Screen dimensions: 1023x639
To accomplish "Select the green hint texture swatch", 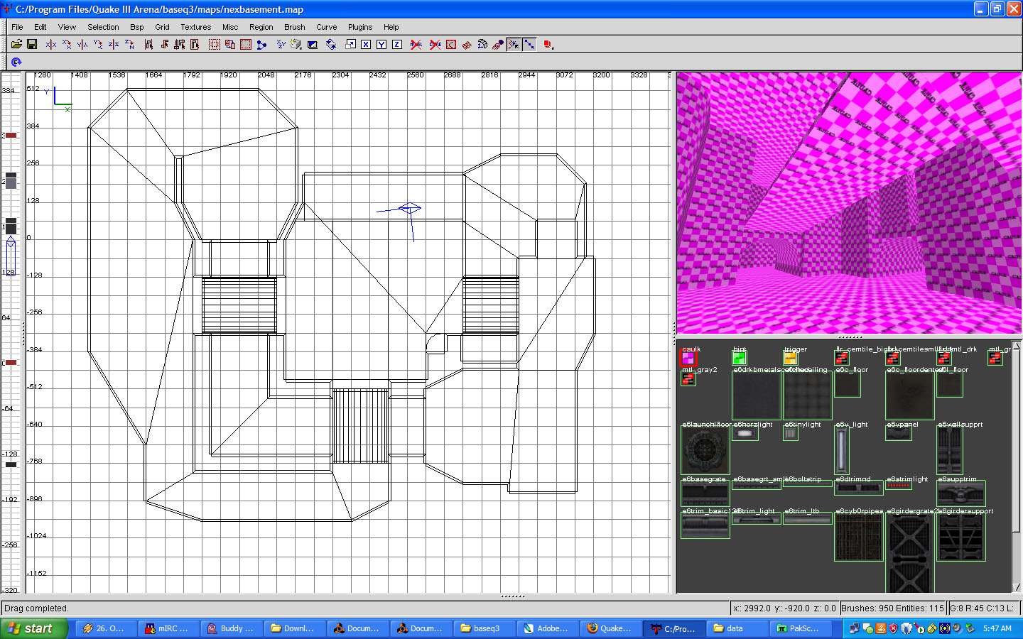I will [740, 359].
